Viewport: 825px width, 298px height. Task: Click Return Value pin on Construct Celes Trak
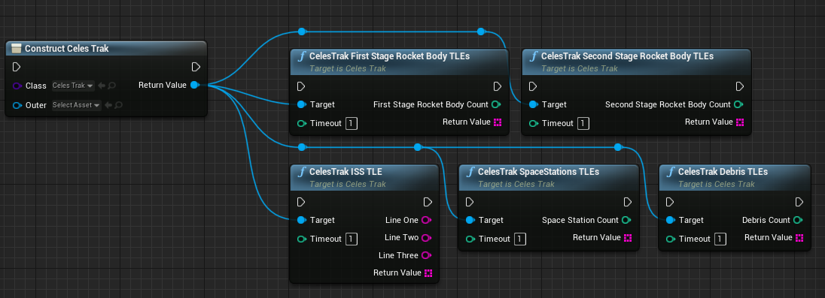[194, 85]
